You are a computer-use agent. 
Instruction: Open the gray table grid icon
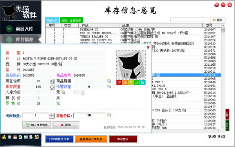pos(9,137)
